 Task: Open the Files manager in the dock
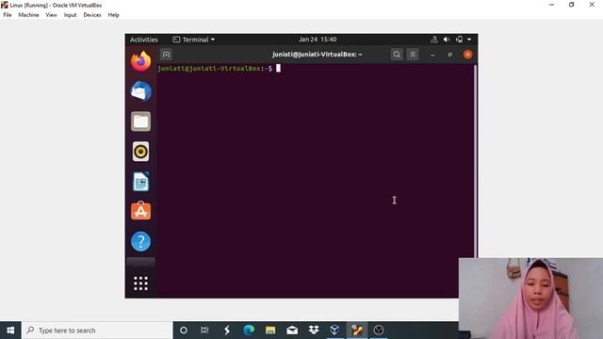(140, 121)
